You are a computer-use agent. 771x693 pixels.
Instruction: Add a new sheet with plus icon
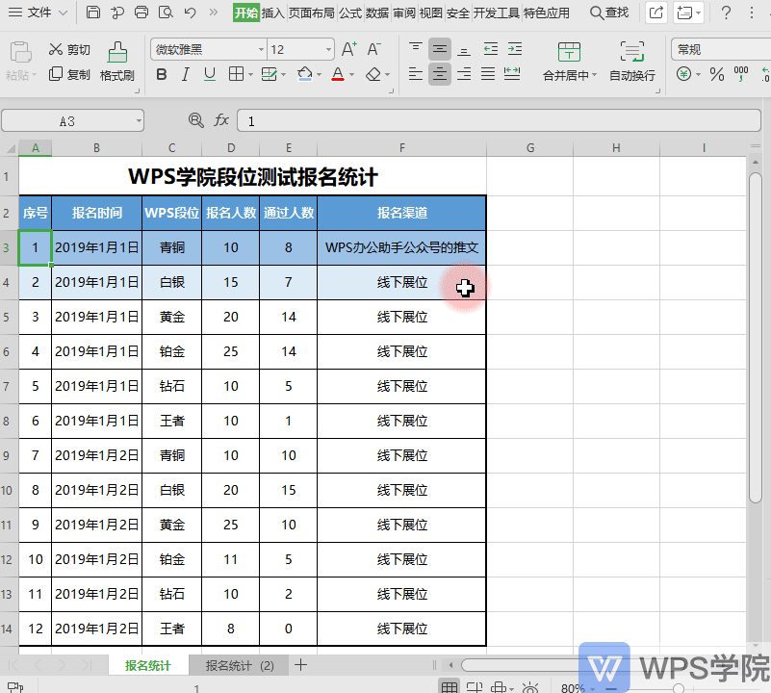[x=301, y=665]
